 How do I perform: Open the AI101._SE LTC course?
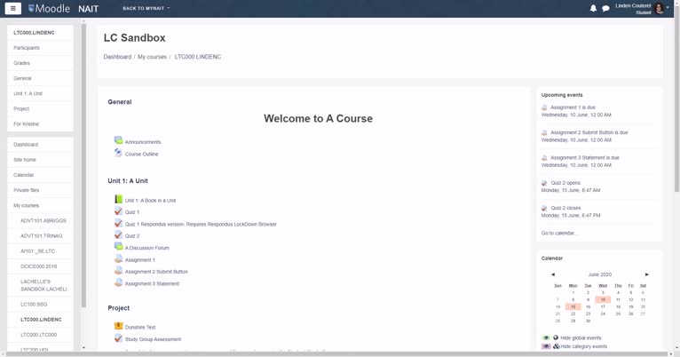click(40, 250)
